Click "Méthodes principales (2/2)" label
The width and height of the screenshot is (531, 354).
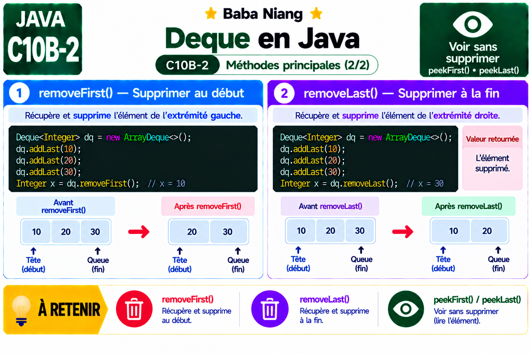[298, 65]
